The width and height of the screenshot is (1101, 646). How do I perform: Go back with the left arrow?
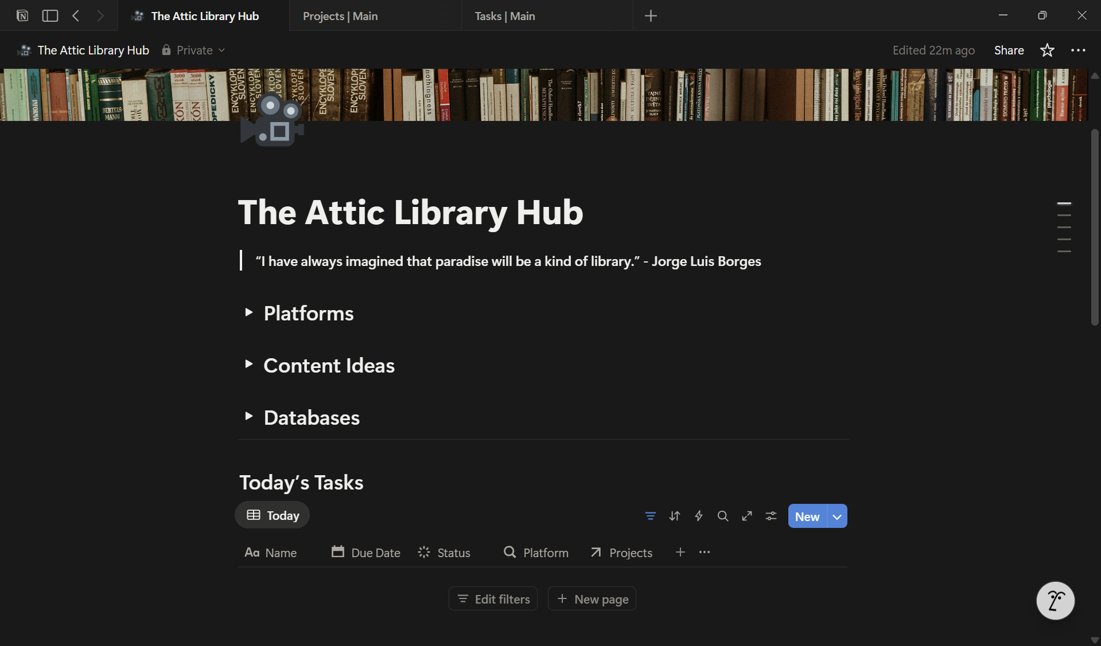tap(76, 15)
